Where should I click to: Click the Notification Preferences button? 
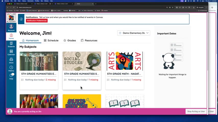[x=37, y=21]
